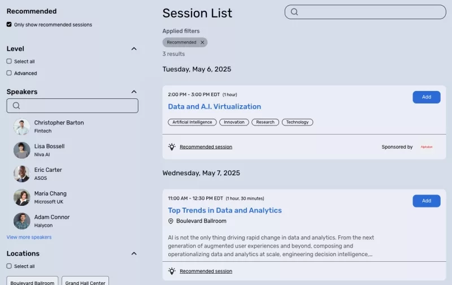The image size is (452, 285).
Task: Collapse the Speakers filter section
Action: pos(134,92)
